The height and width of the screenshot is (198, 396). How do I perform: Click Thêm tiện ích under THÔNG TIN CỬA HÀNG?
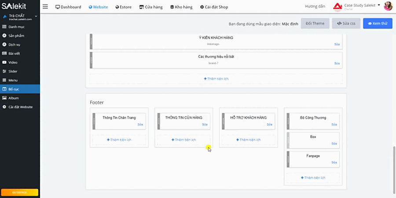click(x=183, y=140)
